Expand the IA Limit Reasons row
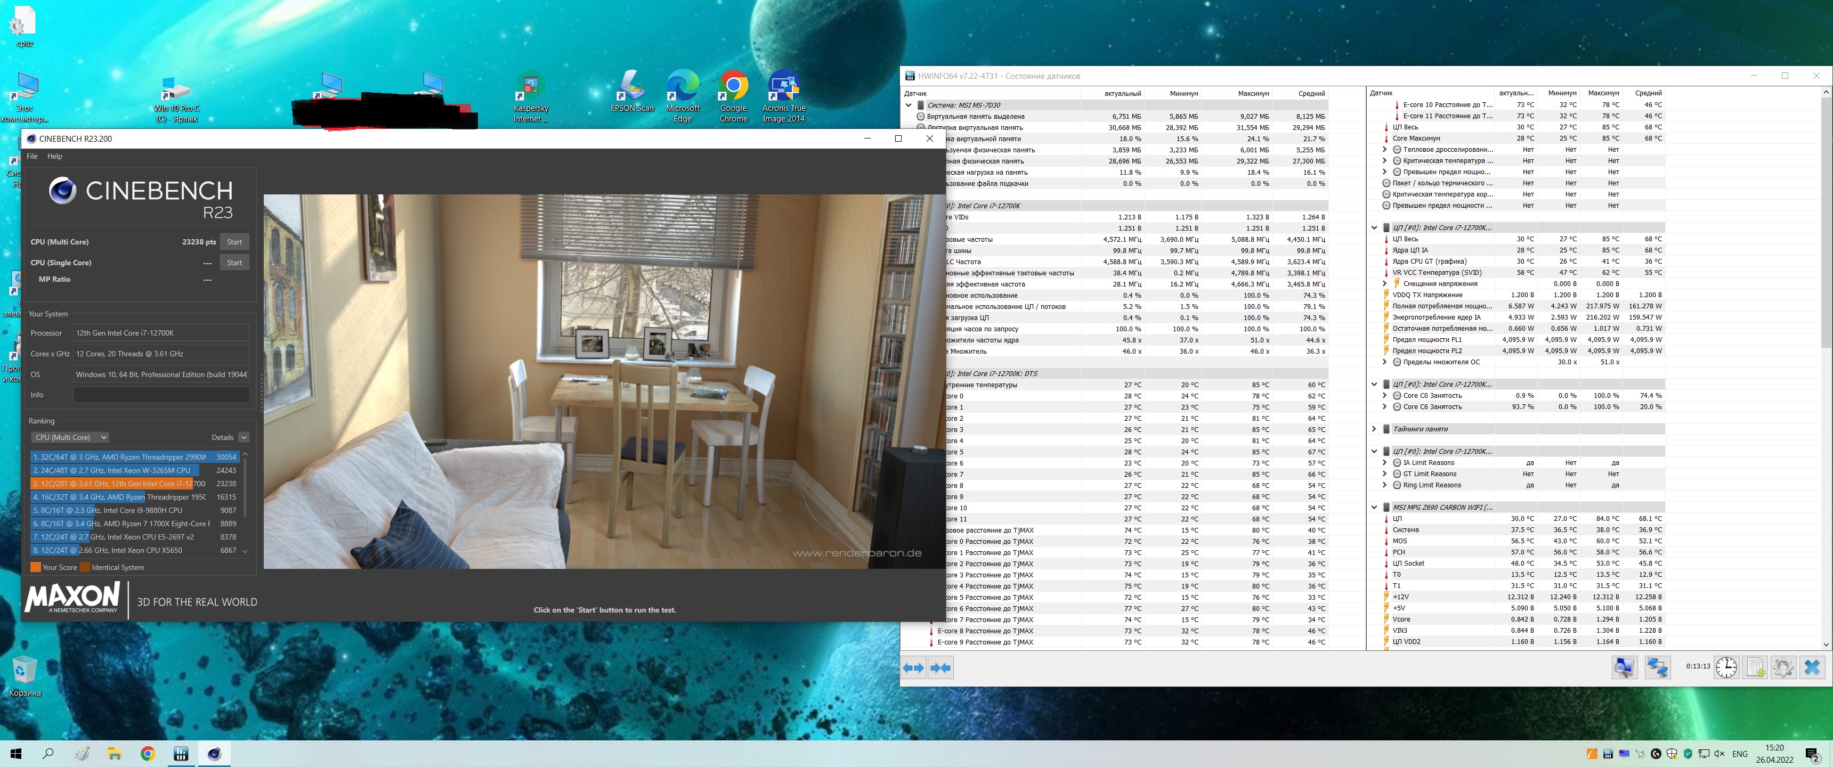Viewport: 1833px width, 767px height. 1385,462
